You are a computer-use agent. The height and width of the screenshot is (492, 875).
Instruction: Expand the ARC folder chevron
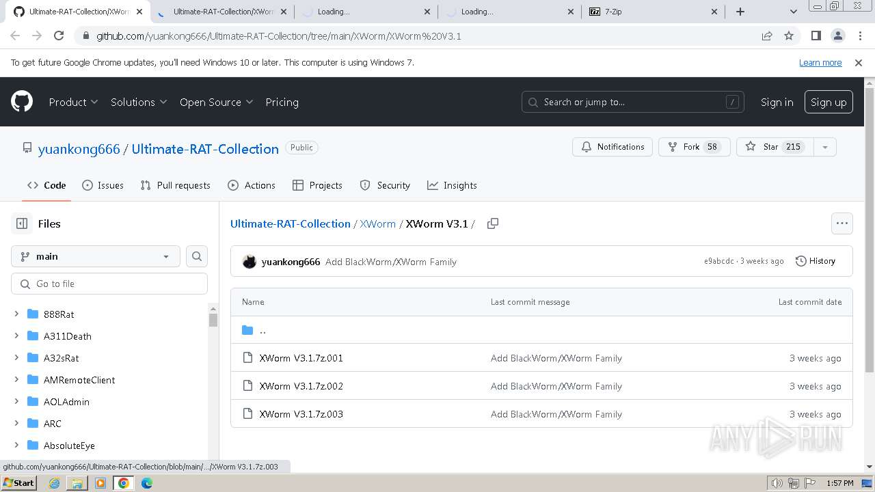point(16,423)
